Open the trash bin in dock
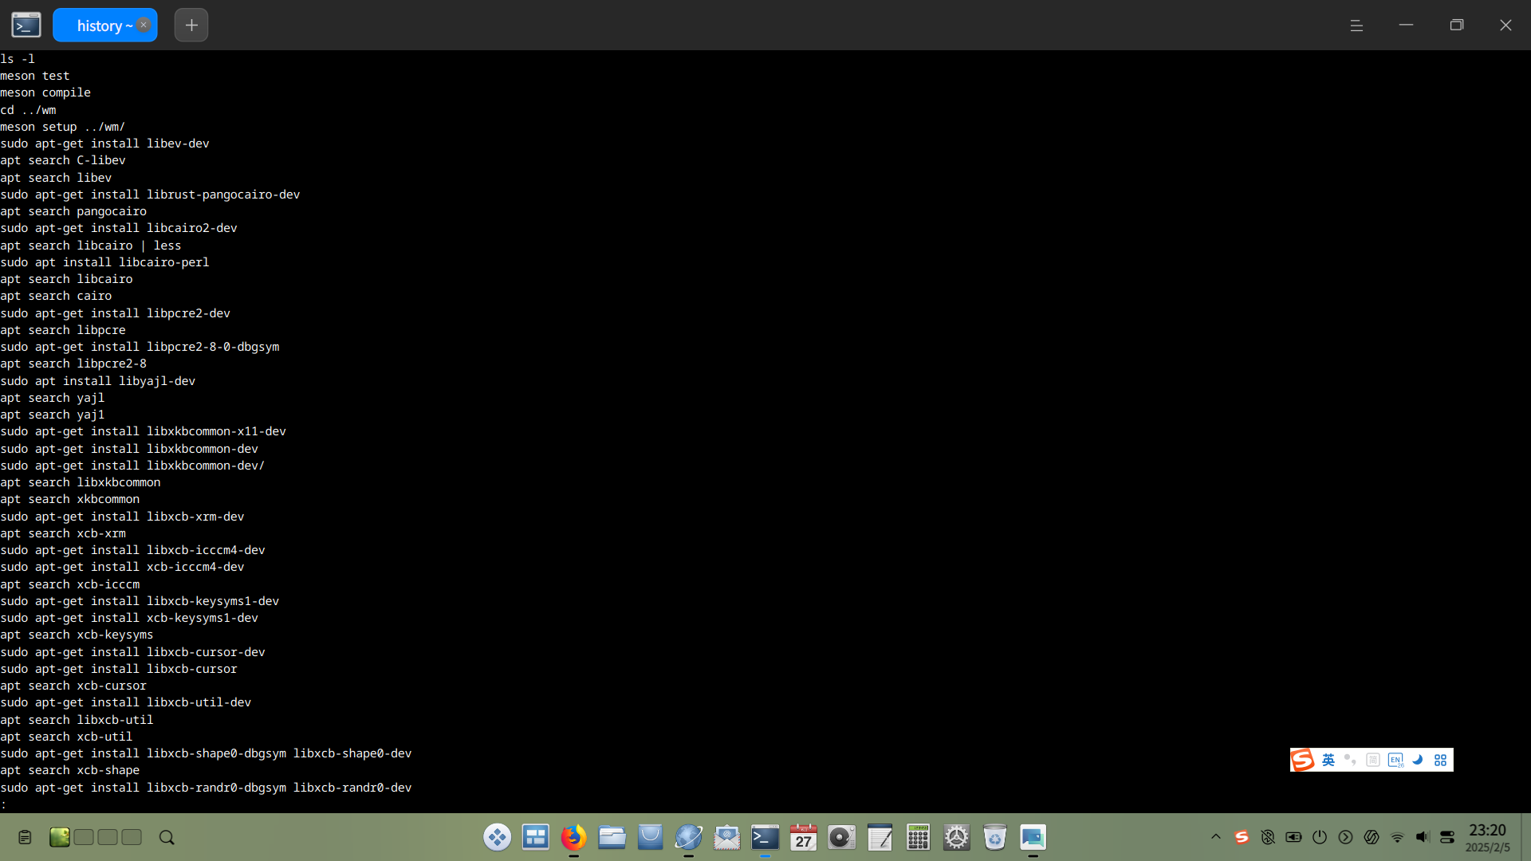 coord(994,837)
